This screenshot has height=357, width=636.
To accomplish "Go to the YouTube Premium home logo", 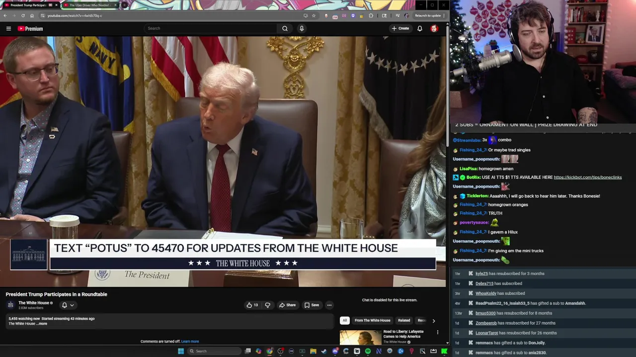I will 30,28.
